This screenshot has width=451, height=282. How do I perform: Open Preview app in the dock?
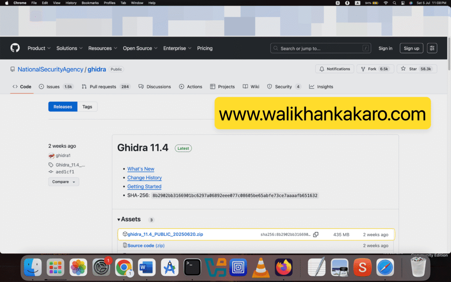click(340, 267)
